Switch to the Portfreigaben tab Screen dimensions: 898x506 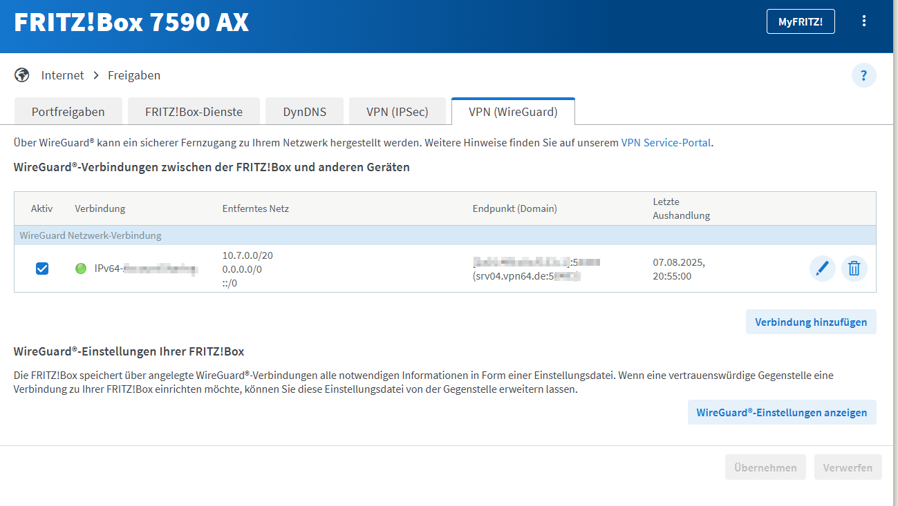click(x=68, y=112)
